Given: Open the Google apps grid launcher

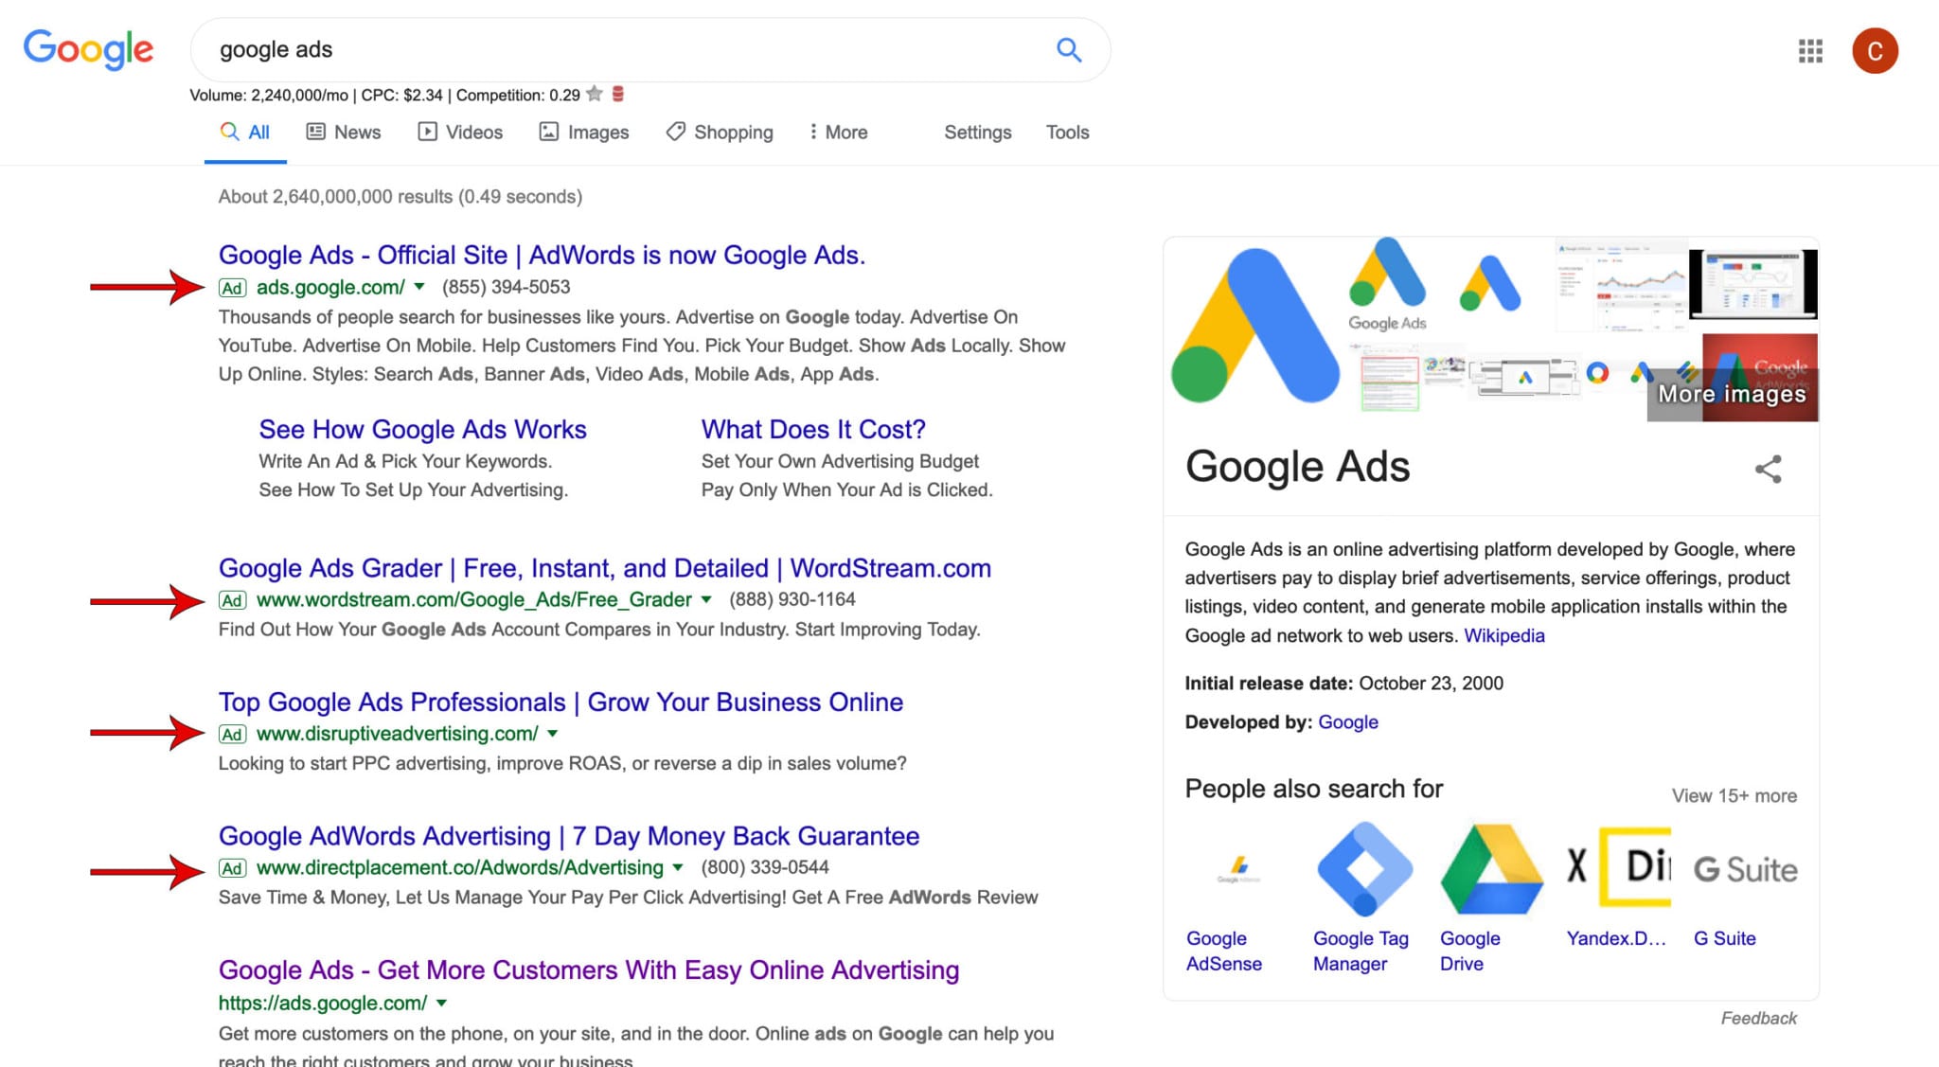Looking at the screenshot, I should [x=1809, y=51].
